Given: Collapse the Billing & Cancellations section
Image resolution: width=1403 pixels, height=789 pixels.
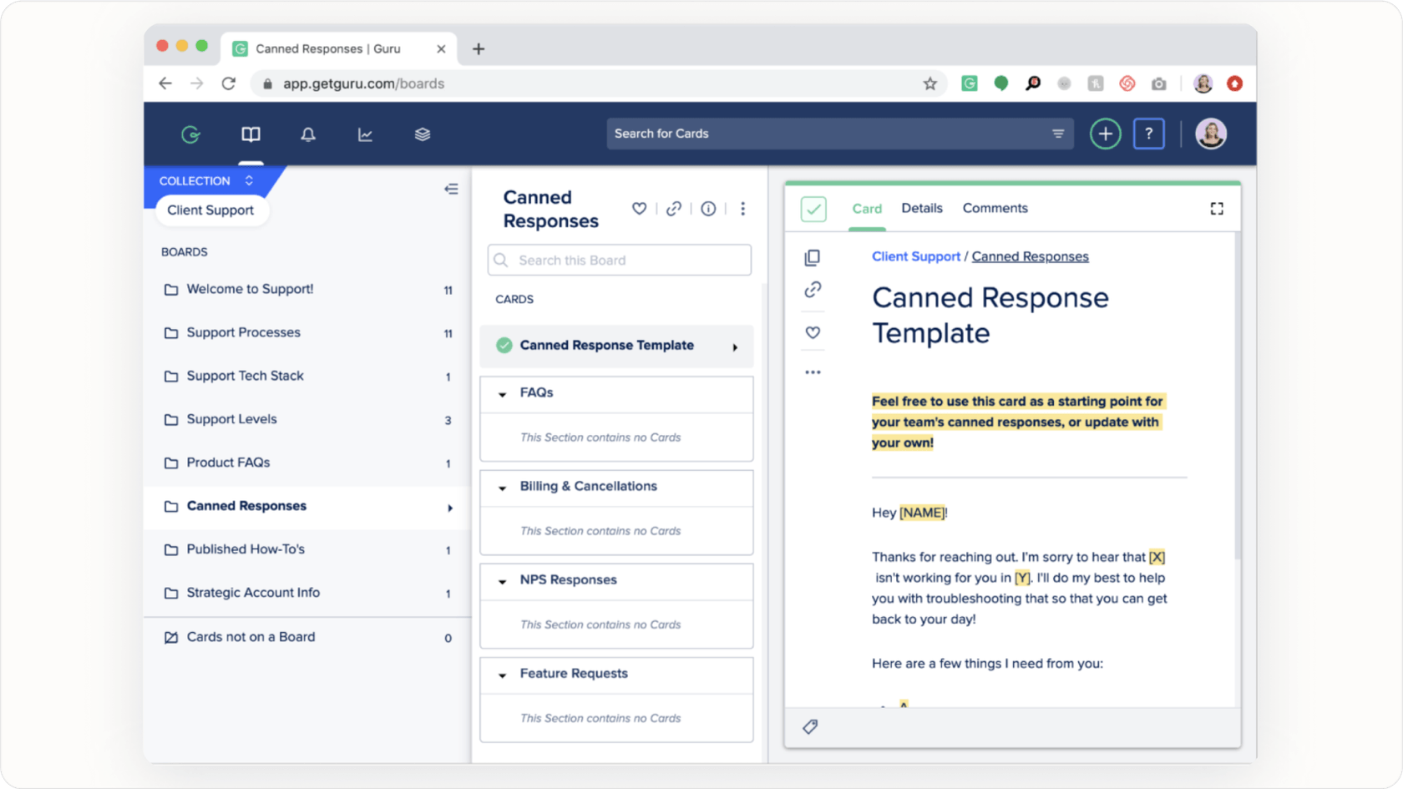Looking at the screenshot, I should click(502, 488).
